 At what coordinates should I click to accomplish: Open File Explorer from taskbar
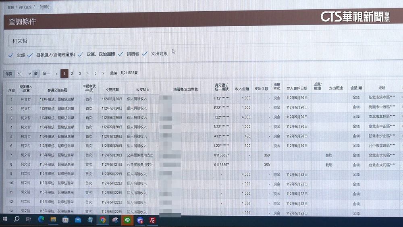click(x=53, y=220)
